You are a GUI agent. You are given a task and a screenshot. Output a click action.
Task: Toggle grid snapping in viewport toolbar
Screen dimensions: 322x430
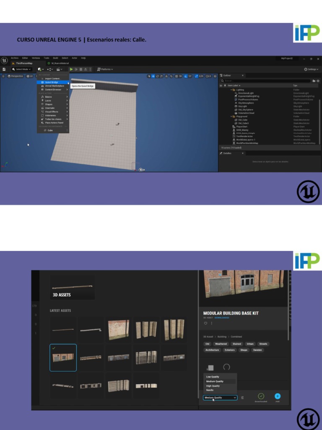coord(177,76)
